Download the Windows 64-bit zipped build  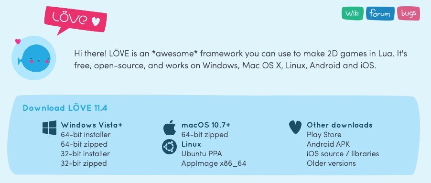(84, 144)
